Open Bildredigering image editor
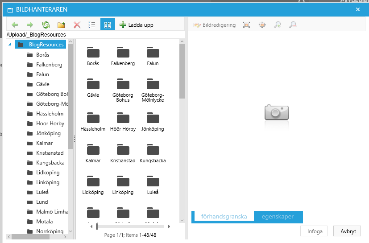The width and height of the screenshot is (369, 243). pyautogui.click(x=215, y=25)
